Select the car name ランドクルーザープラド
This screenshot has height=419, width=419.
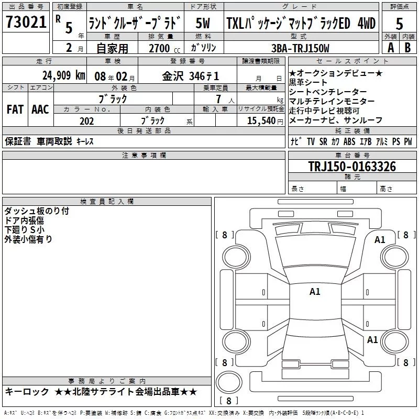[x=135, y=22]
